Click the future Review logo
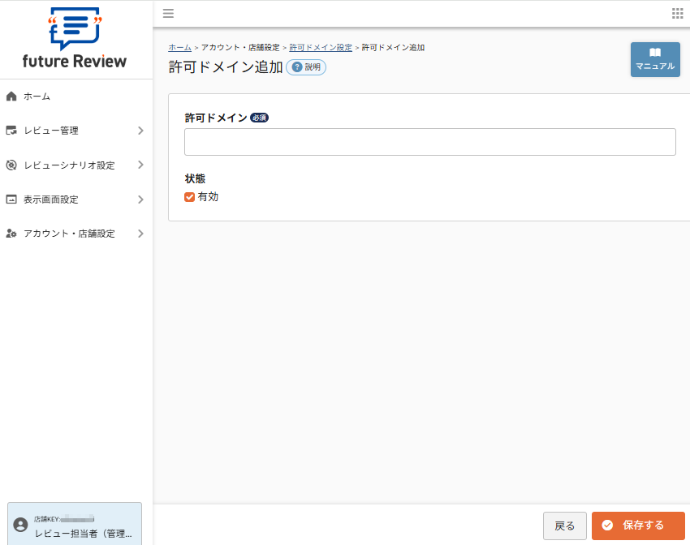This screenshot has height=545, width=690. [76, 39]
